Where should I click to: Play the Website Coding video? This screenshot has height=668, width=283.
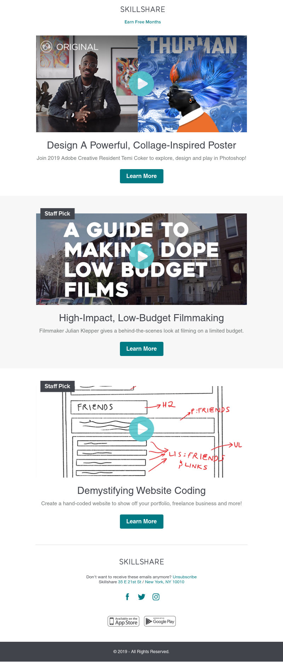(141, 429)
